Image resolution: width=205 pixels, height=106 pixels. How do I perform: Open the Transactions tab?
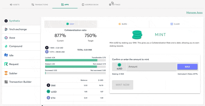(40, 5)
